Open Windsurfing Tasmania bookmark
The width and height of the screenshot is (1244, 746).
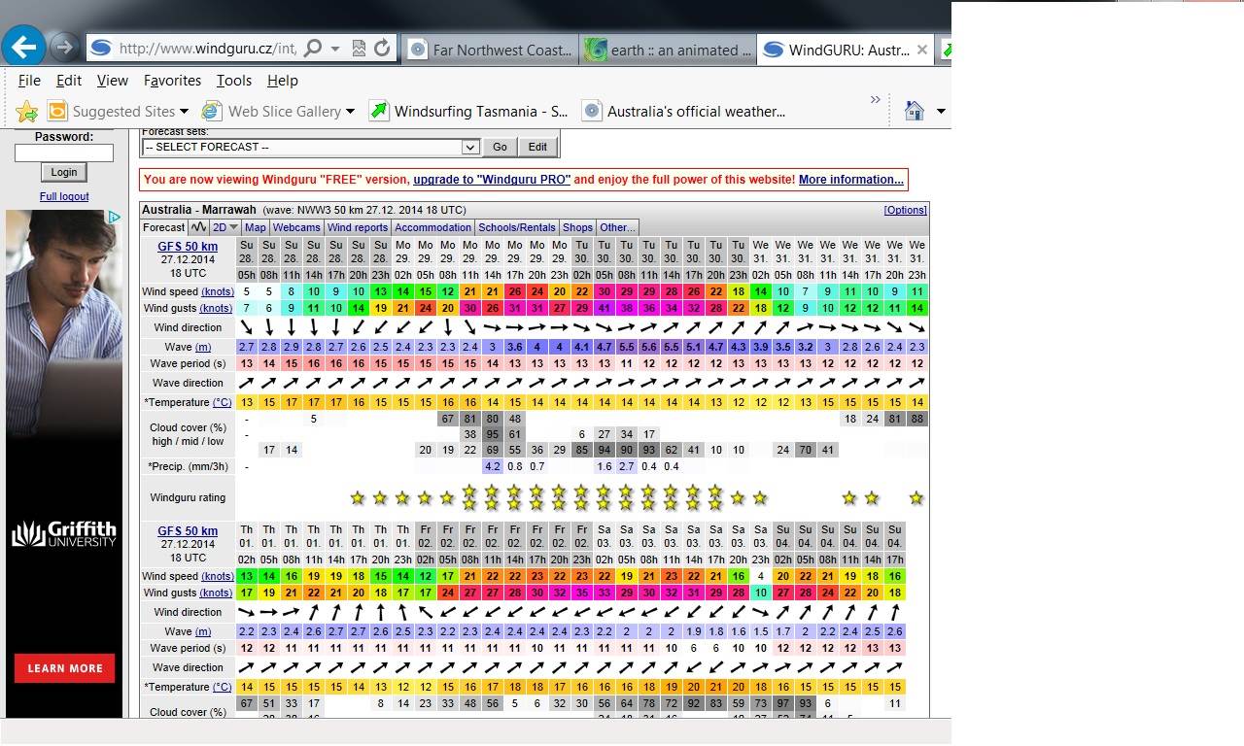pos(468,111)
